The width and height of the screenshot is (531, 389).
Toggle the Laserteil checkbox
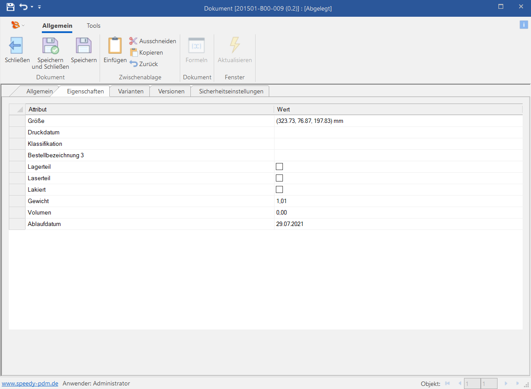(279, 178)
